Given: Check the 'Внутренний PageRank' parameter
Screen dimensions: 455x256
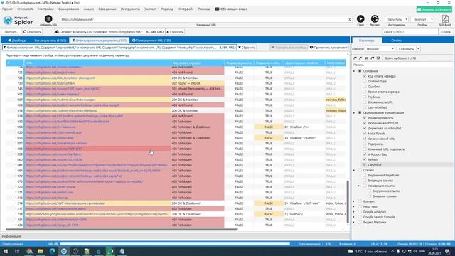Looking at the screenshot, I should (x=365, y=176).
